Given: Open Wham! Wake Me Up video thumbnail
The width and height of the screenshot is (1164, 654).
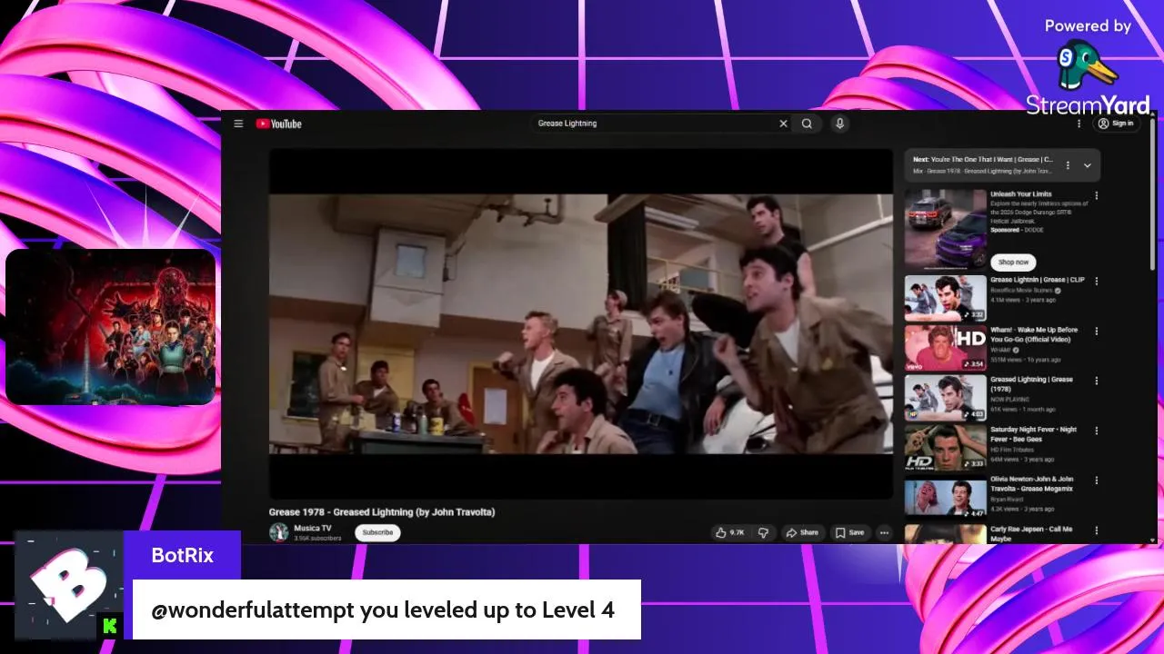Looking at the screenshot, I should (945, 348).
